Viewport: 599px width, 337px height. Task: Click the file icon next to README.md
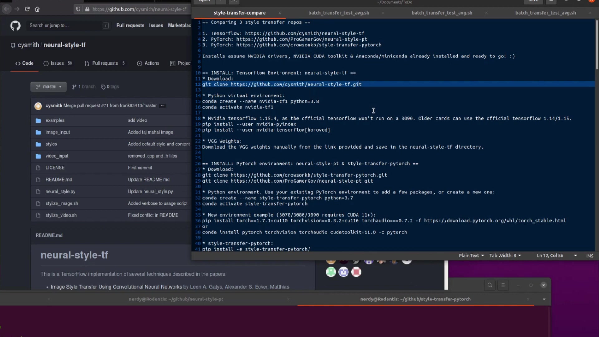38,180
